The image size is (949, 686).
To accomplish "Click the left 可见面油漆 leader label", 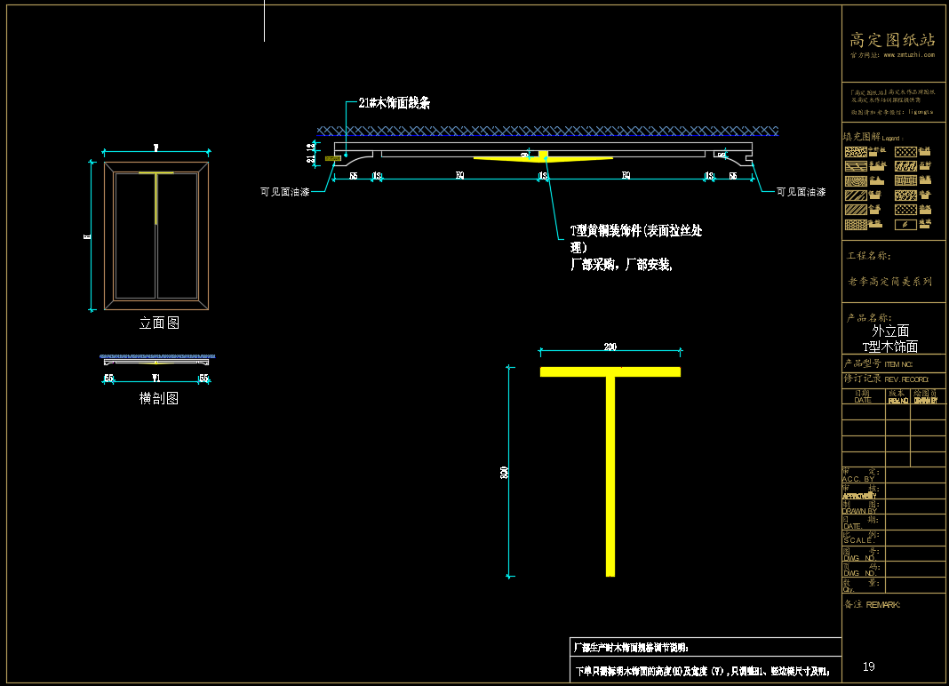I will 284,191.
